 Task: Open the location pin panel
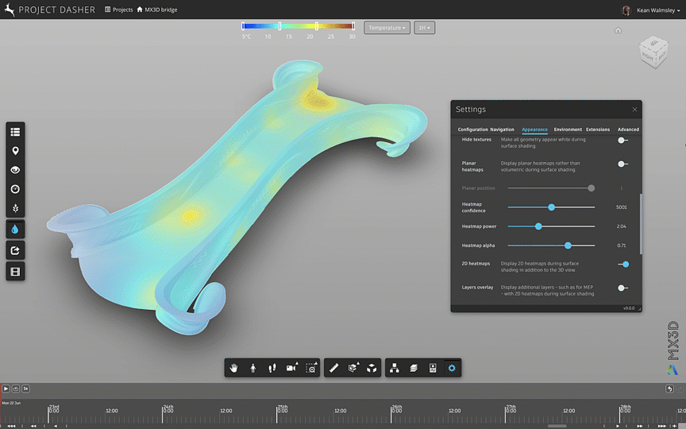[x=15, y=151]
